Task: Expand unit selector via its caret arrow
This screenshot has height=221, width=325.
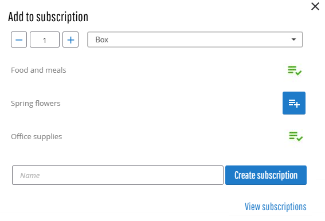Action: (293, 40)
